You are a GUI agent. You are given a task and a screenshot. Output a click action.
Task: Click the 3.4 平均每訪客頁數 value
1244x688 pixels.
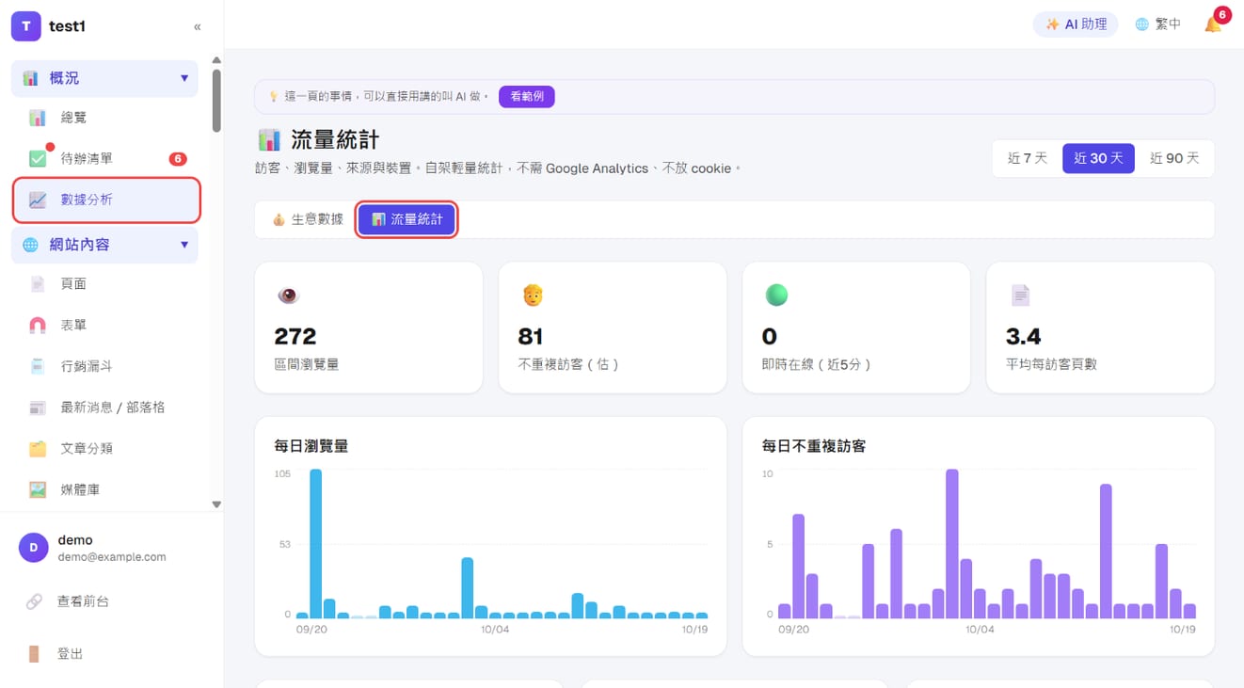tap(1024, 336)
